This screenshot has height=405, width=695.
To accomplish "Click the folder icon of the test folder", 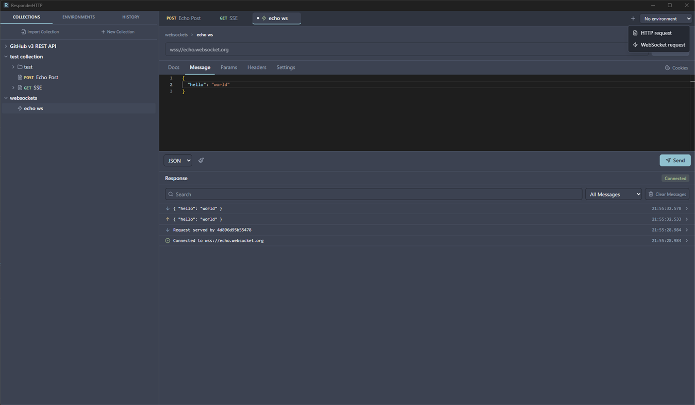I will point(20,67).
